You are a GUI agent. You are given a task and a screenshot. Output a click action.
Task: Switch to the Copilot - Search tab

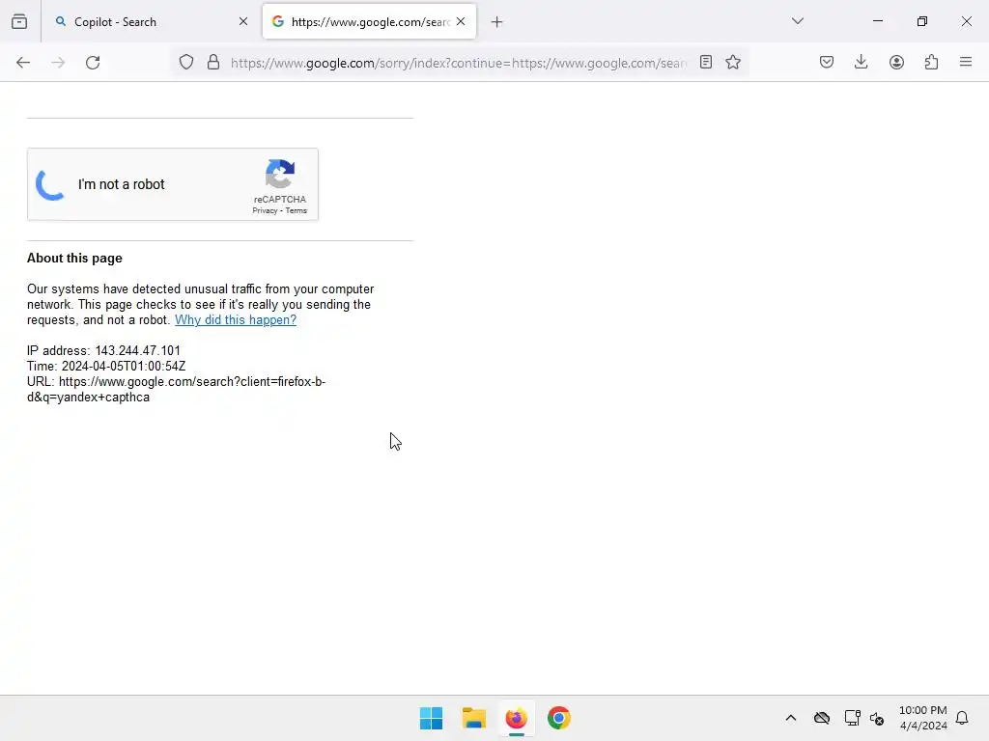152,21
